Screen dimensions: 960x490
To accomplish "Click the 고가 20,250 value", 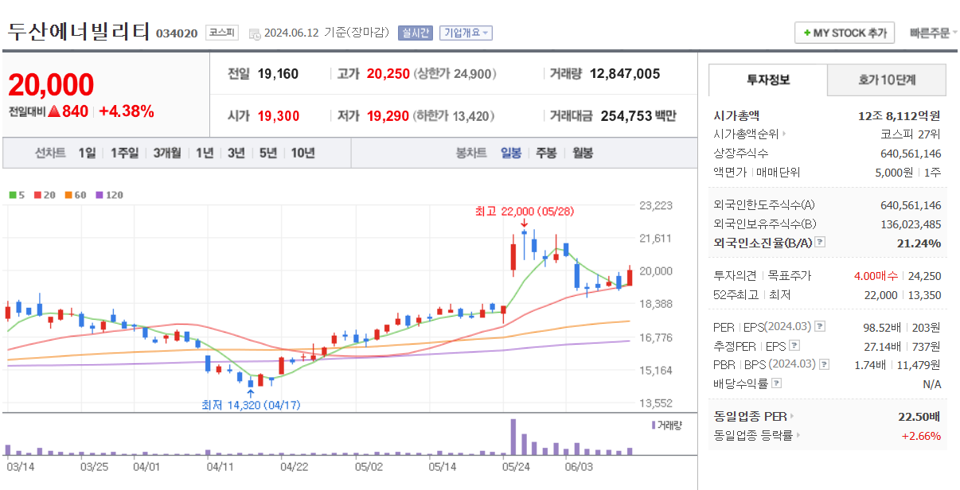I will click(x=388, y=74).
